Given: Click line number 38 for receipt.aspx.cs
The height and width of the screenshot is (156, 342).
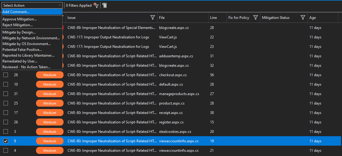Looking at the screenshot, I should pyautogui.click(x=212, y=113).
